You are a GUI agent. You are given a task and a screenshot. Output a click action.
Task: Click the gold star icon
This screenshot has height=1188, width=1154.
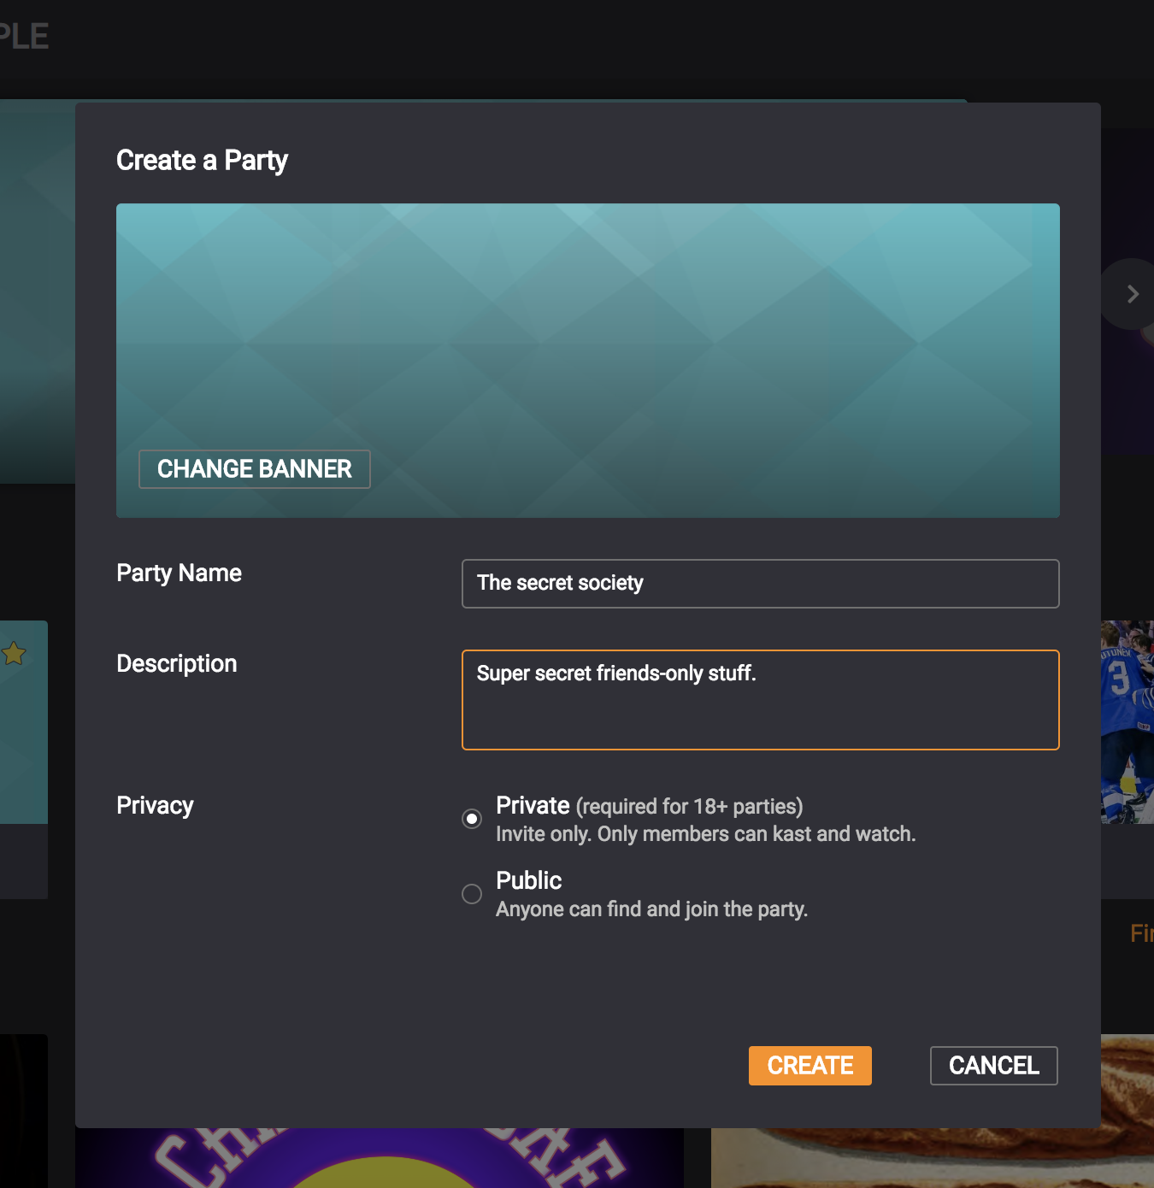tap(14, 654)
